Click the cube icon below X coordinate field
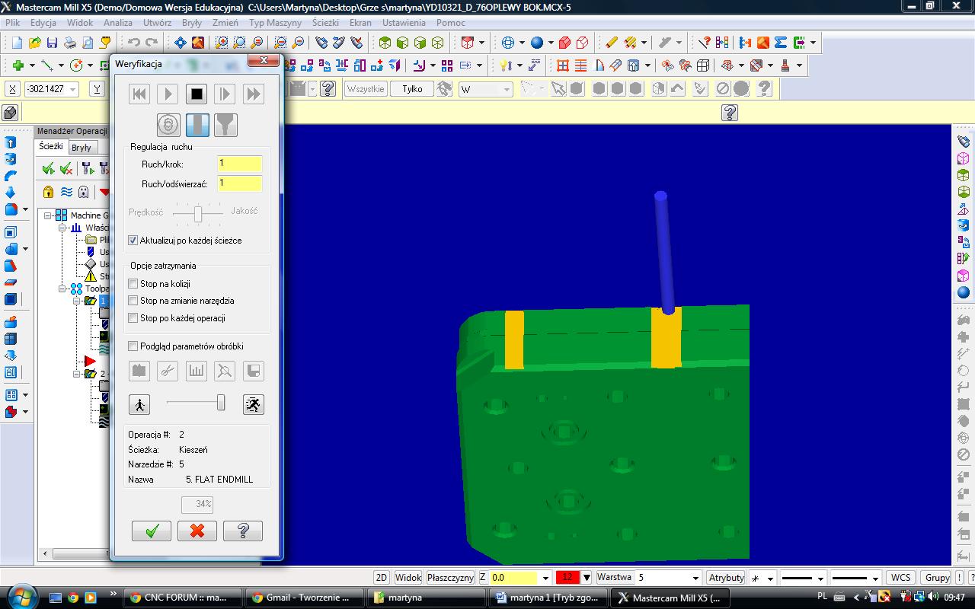975x609 pixels. click(x=10, y=113)
